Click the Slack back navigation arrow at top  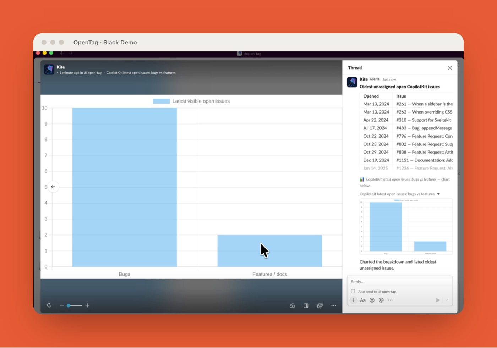pyautogui.click(x=62, y=53)
